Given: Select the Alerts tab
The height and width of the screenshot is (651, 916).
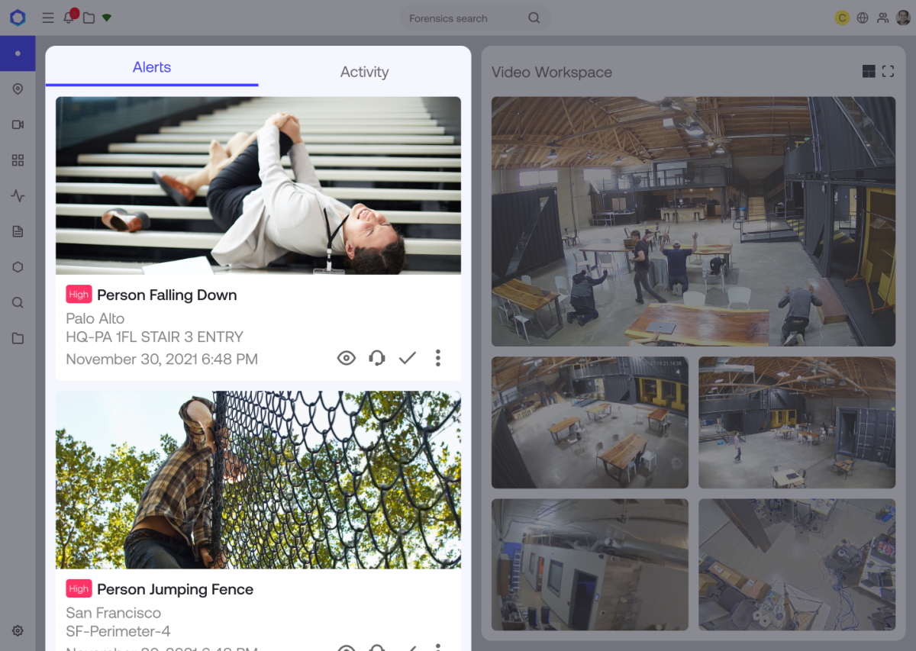Looking at the screenshot, I should pyautogui.click(x=151, y=67).
